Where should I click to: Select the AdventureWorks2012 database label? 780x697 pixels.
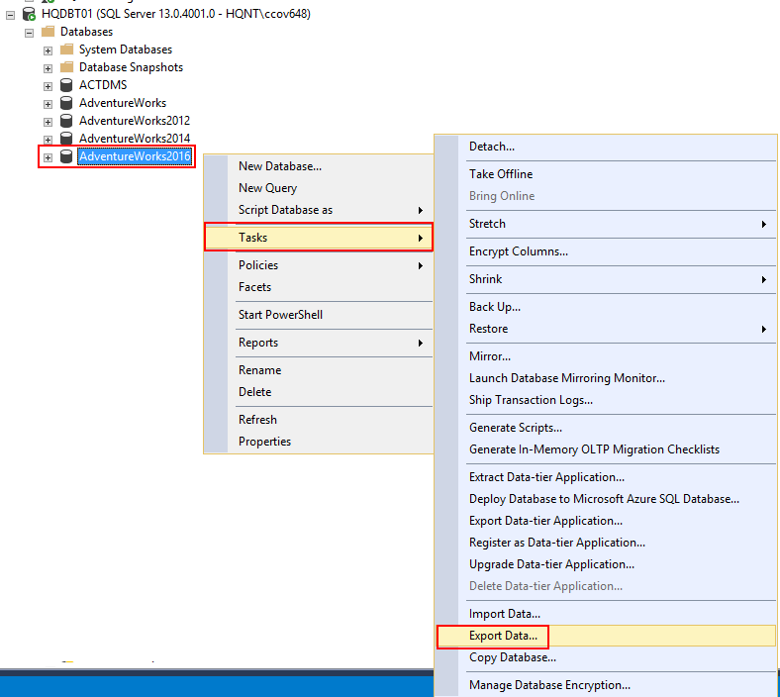(135, 121)
